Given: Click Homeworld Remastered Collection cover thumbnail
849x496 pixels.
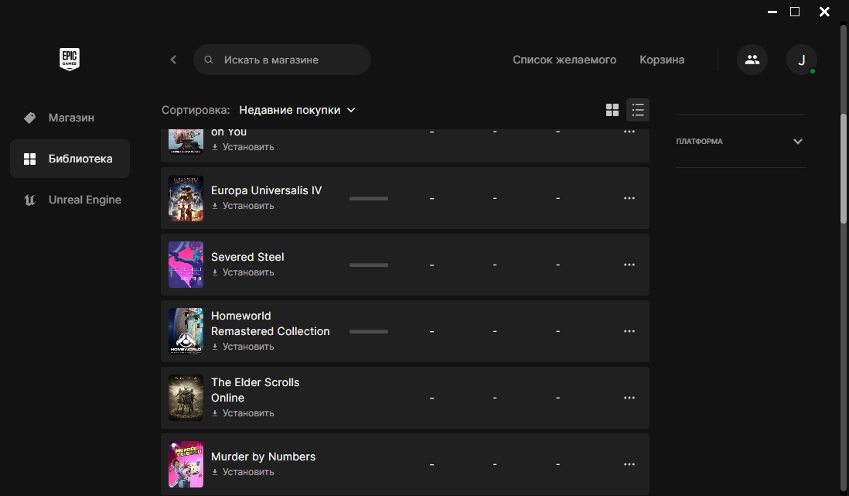Looking at the screenshot, I should point(186,331).
